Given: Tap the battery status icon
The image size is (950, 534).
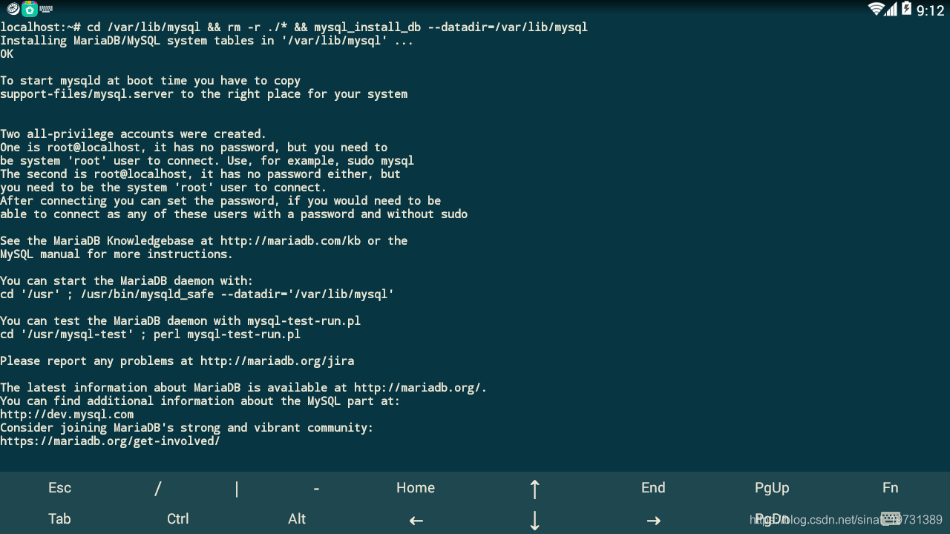Looking at the screenshot, I should coord(905,9).
